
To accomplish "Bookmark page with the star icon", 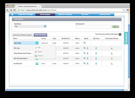I will 124,10.
